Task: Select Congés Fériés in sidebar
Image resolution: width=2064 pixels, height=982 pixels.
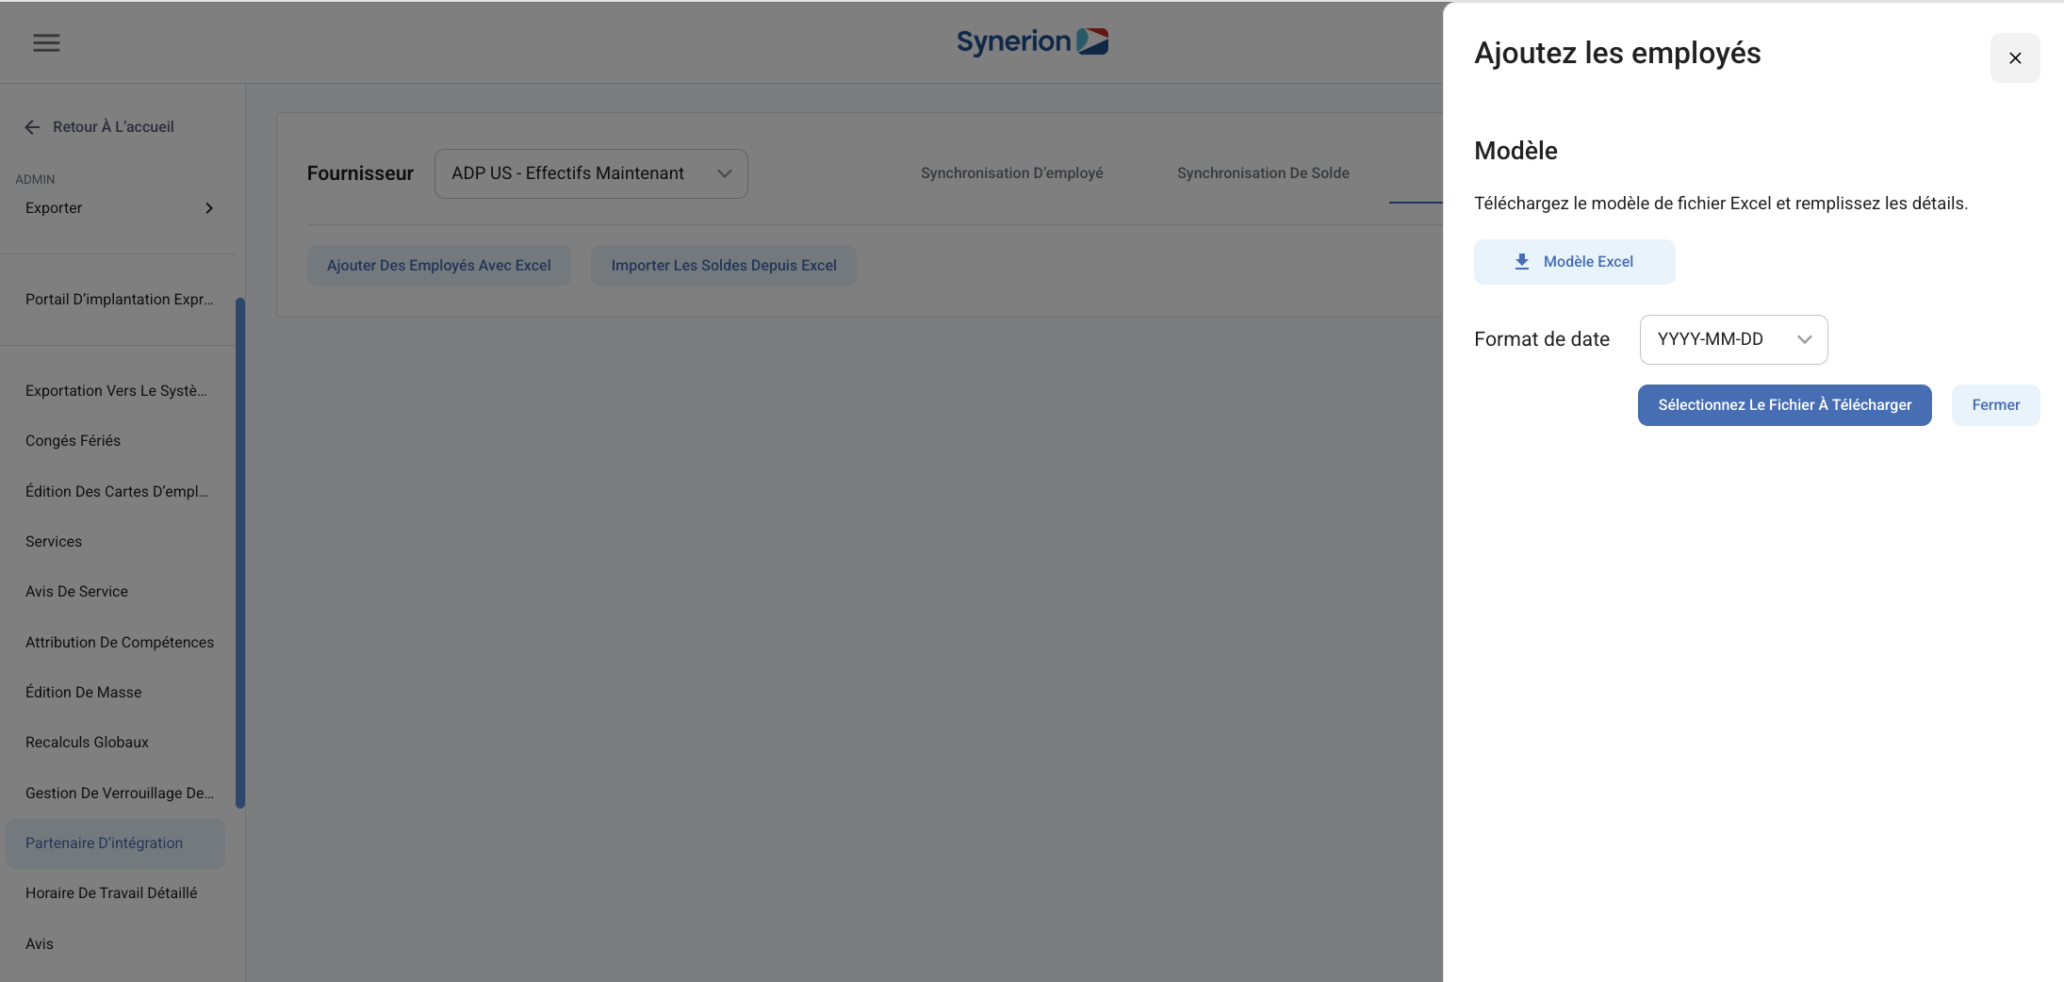Action: [73, 441]
